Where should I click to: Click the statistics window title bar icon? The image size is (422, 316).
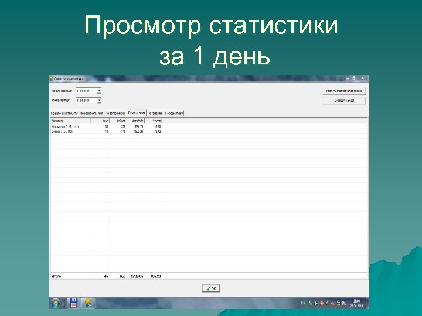pos(51,79)
